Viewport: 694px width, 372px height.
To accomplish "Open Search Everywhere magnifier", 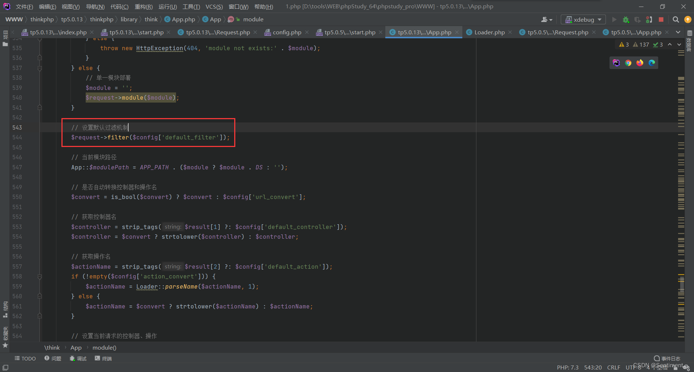I will point(676,20).
